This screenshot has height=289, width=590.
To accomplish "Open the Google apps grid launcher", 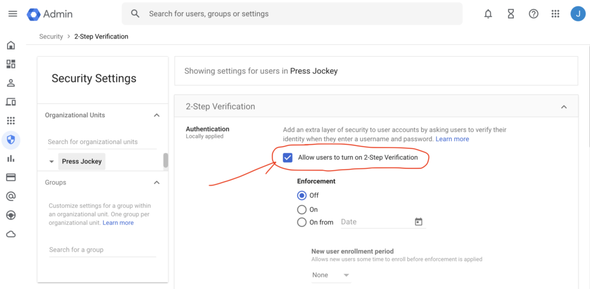I will (x=555, y=14).
